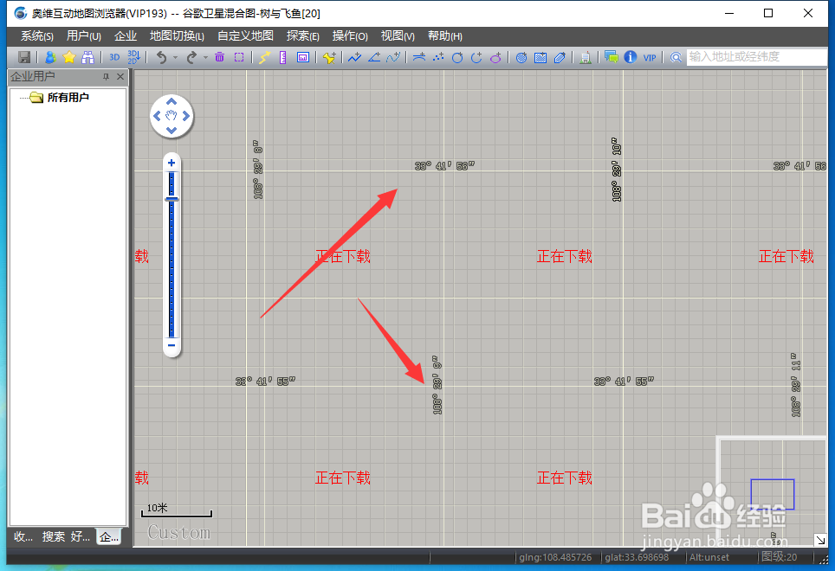Viewport: 835px width, 571px height.
Task: Open the redo history dropdown arrow
Action: (x=205, y=57)
